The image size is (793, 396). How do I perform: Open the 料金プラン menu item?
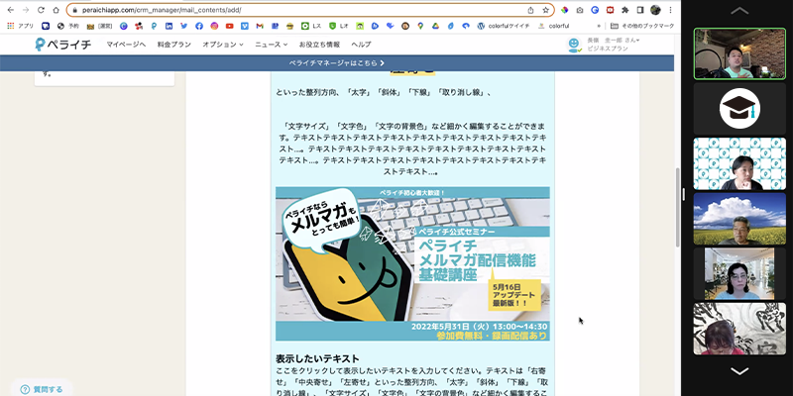coord(174,45)
